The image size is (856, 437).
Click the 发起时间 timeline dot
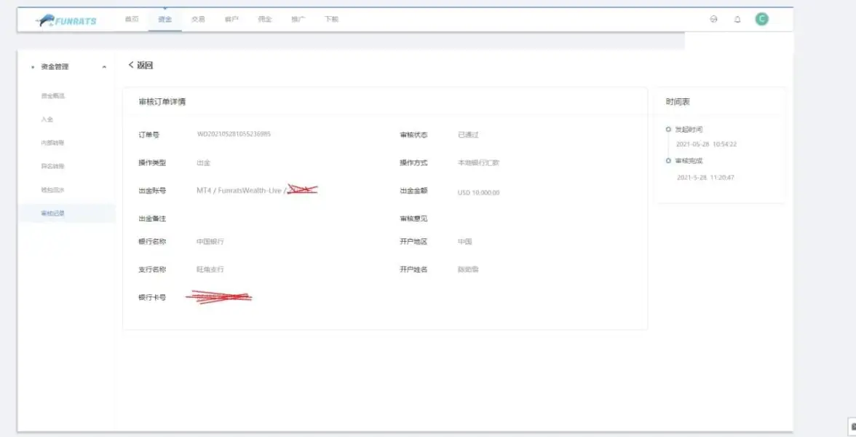[668, 129]
